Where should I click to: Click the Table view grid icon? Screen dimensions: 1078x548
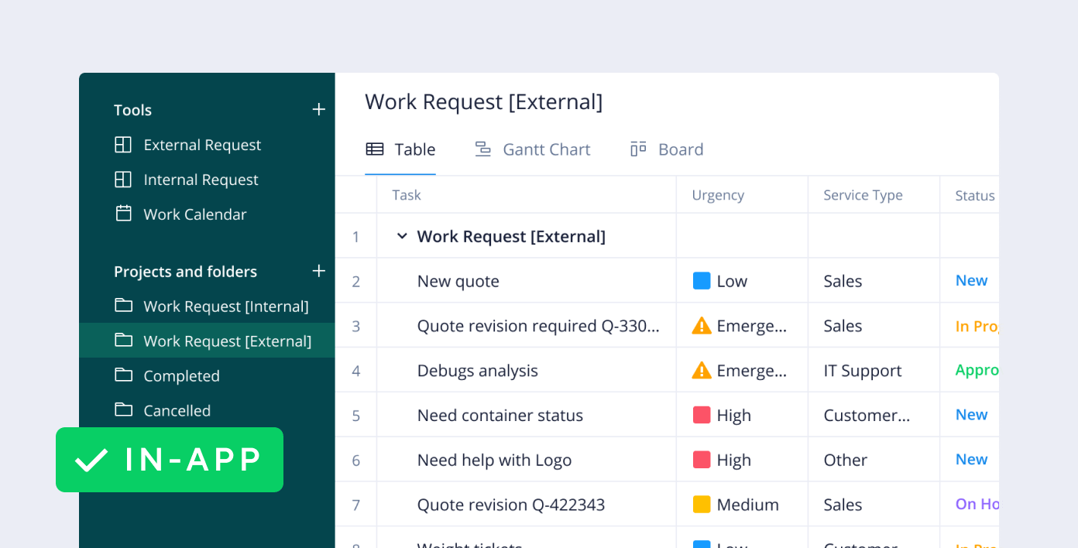point(375,149)
